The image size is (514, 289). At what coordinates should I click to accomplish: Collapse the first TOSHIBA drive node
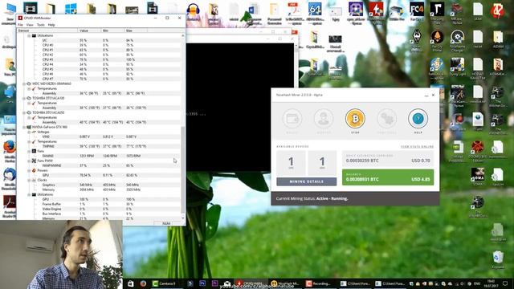[x=24, y=98]
